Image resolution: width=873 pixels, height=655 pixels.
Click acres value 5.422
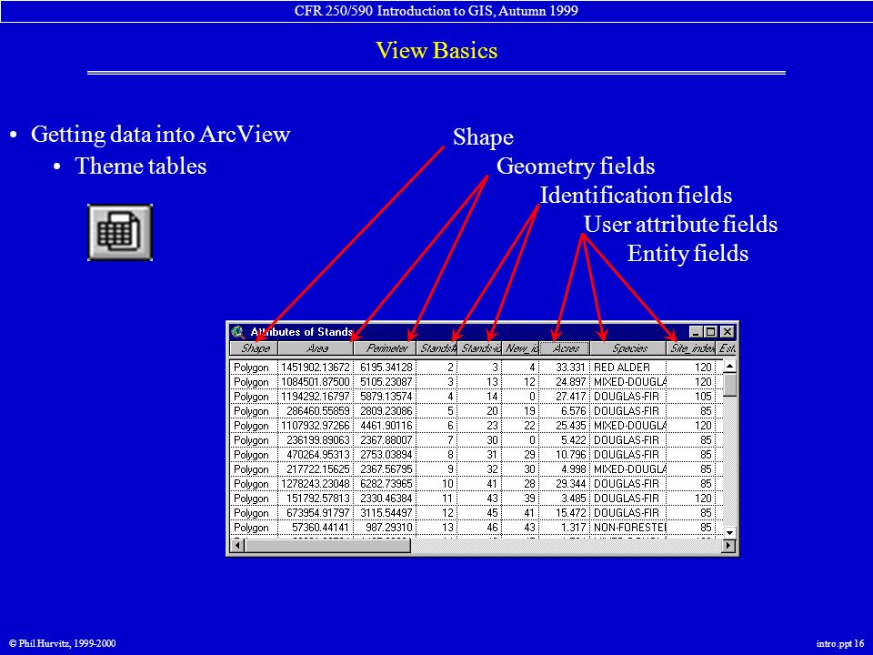574,440
